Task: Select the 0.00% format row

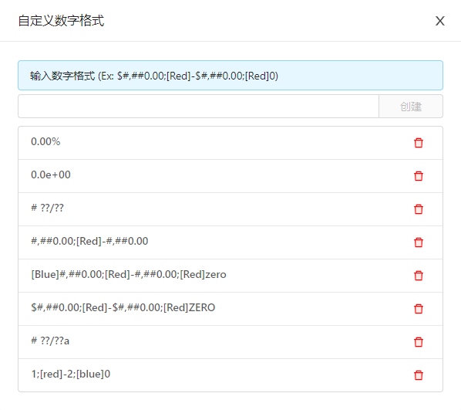Action: click(230, 143)
